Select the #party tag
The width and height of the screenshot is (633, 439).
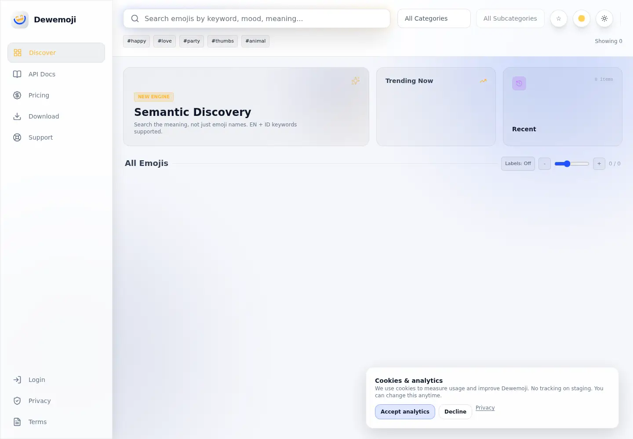pos(192,41)
